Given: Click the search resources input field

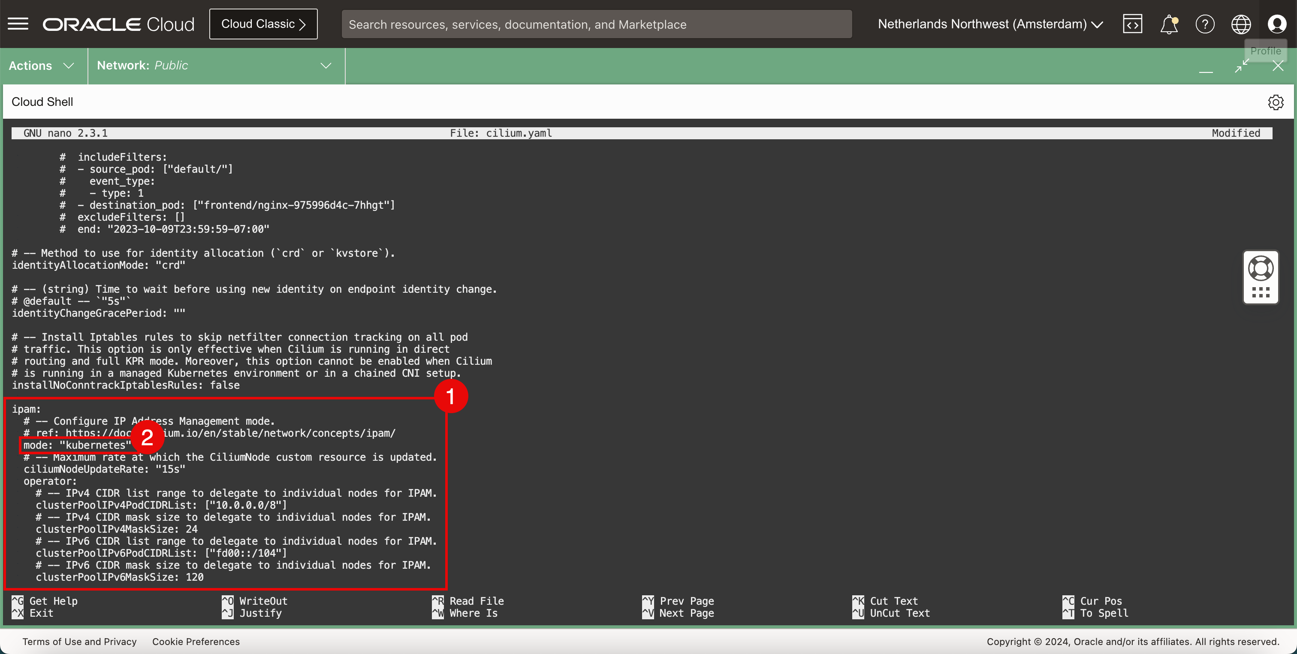Looking at the screenshot, I should [596, 24].
